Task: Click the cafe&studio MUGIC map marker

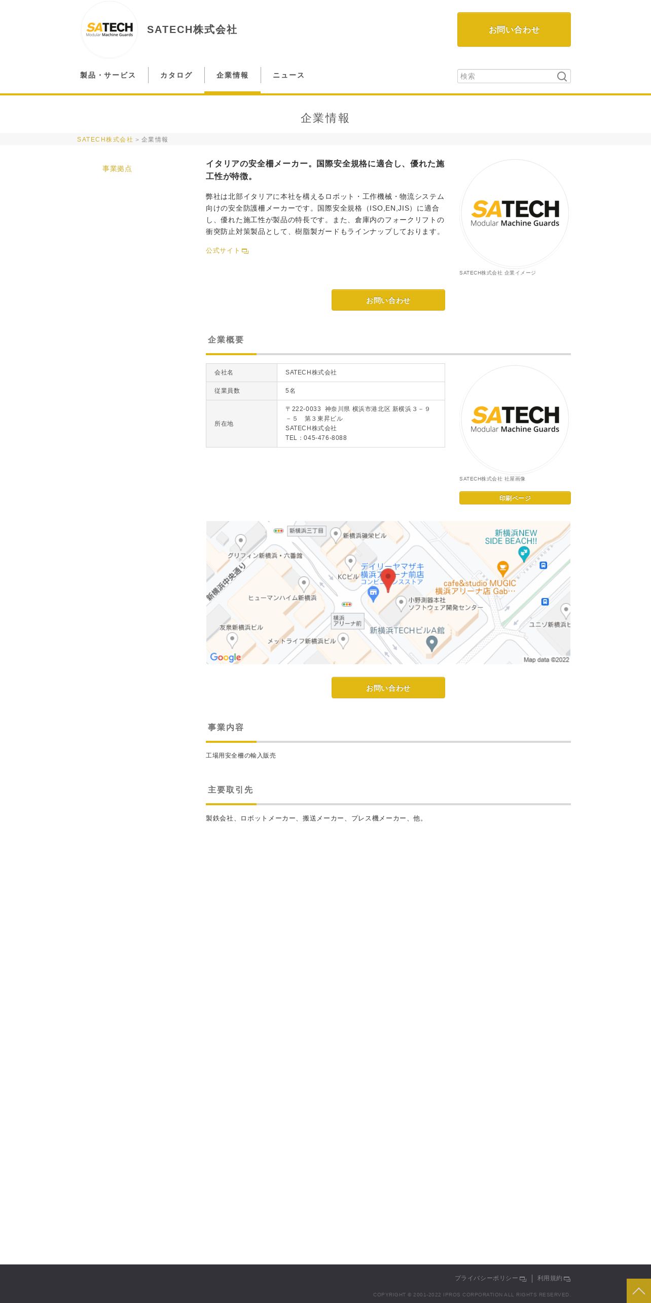Action: click(x=502, y=568)
